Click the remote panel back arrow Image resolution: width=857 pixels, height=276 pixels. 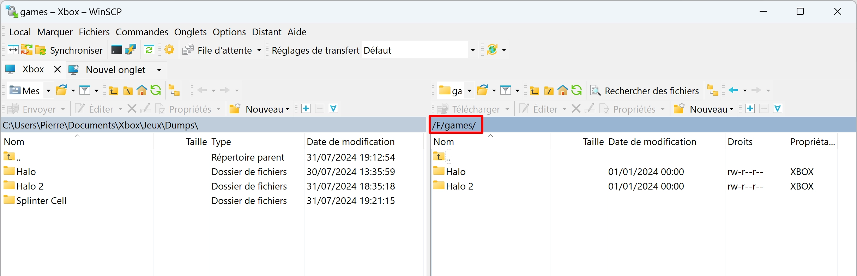pyautogui.click(x=734, y=90)
